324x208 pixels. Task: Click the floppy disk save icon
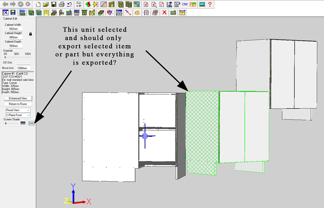[54, 4]
